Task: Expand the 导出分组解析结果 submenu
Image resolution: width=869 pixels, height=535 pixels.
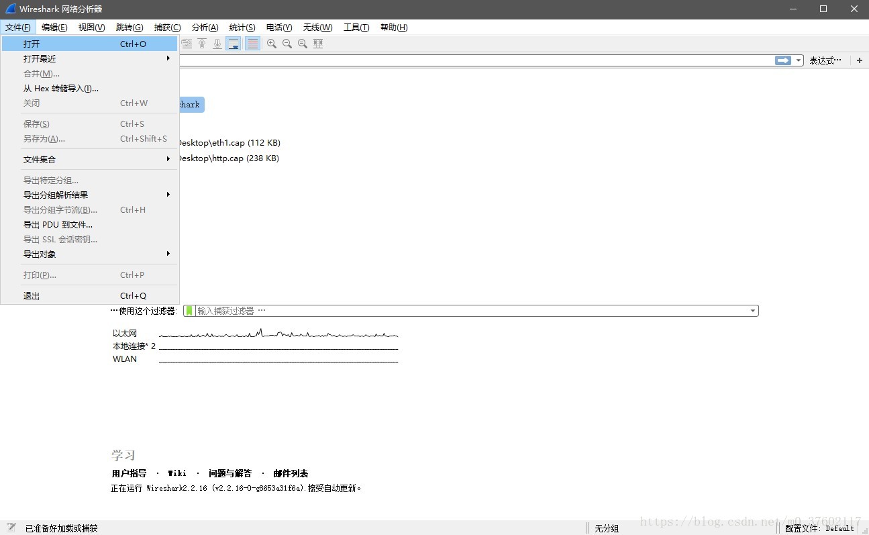Action: coord(90,195)
